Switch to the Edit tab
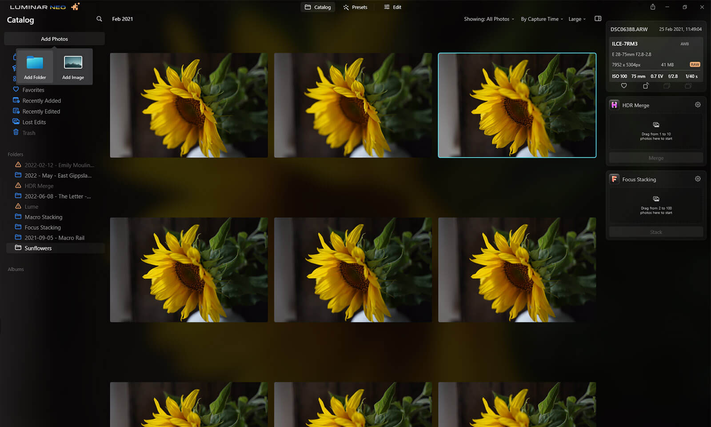Viewport: 711px width, 427px height. tap(393, 7)
